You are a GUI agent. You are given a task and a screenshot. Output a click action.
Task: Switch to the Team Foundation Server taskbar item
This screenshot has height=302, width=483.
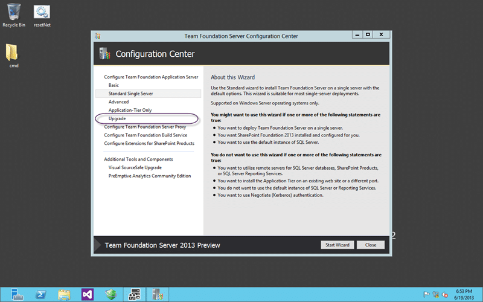[x=158, y=295]
